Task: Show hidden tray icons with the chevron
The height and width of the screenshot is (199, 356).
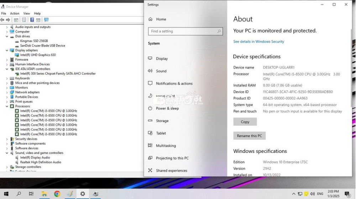Action: pyautogui.click(x=294, y=194)
